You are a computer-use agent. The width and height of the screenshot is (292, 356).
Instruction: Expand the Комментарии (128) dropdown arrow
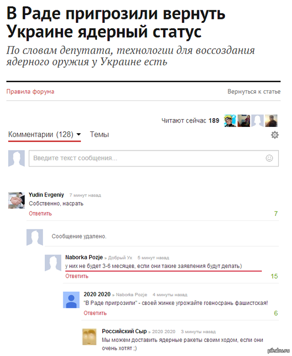tap(78, 134)
